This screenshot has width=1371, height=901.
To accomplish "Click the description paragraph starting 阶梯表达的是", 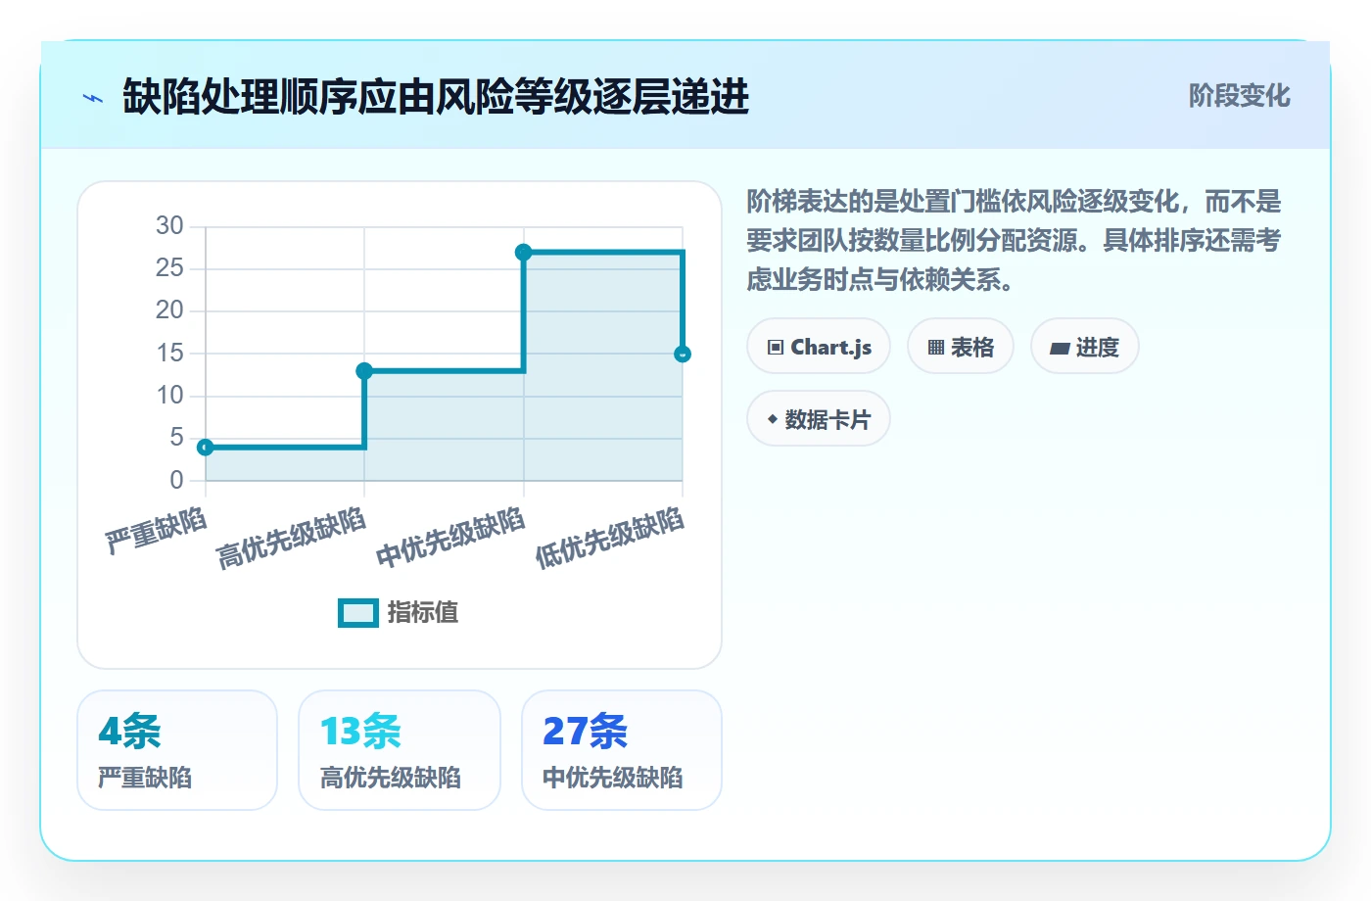I will 1015,241.
